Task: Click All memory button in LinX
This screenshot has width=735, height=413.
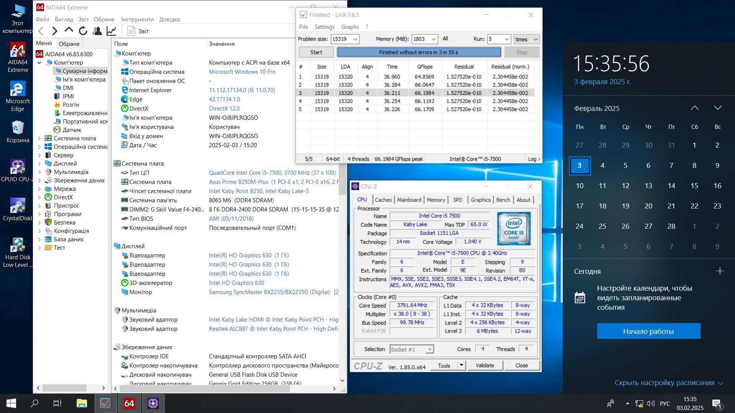Action: click(445, 39)
